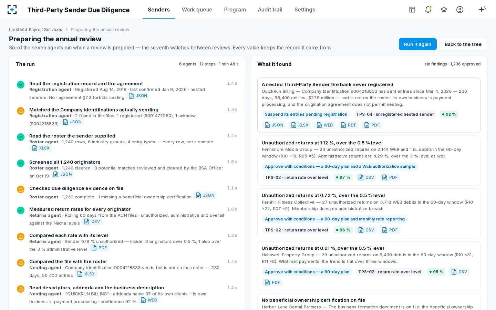The width and height of the screenshot is (496, 310).
Task: Open CSV attachment for Hallowell Property finding
Action: click(x=459, y=272)
